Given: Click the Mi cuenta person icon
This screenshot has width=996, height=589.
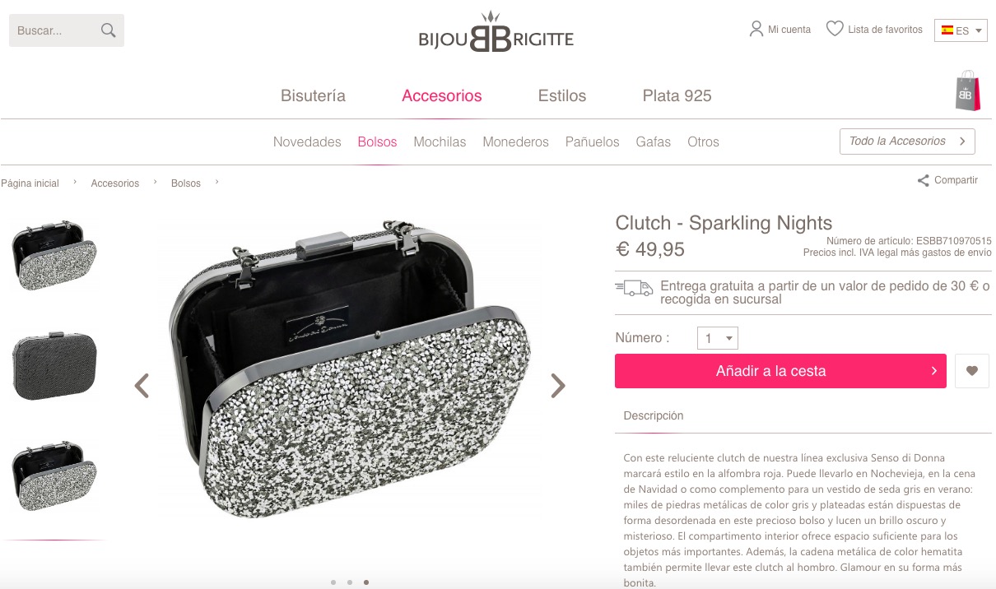Looking at the screenshot, I should pyautogui.click(x=756, y=29).
